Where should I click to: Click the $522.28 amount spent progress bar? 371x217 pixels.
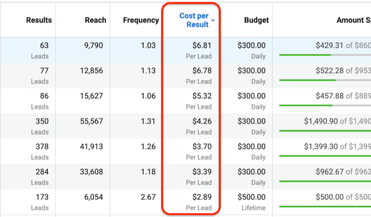point(325,80)
